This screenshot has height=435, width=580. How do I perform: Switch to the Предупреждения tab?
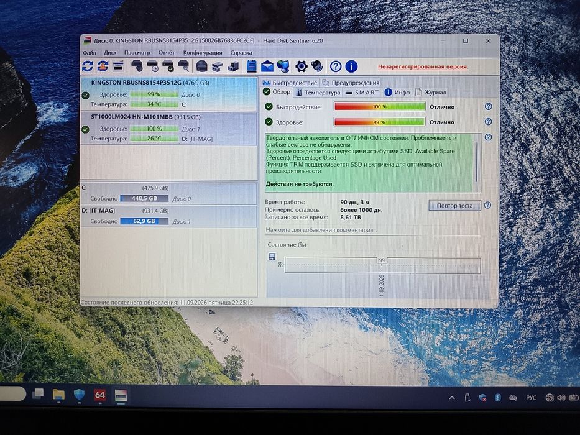tap(351, 83)
